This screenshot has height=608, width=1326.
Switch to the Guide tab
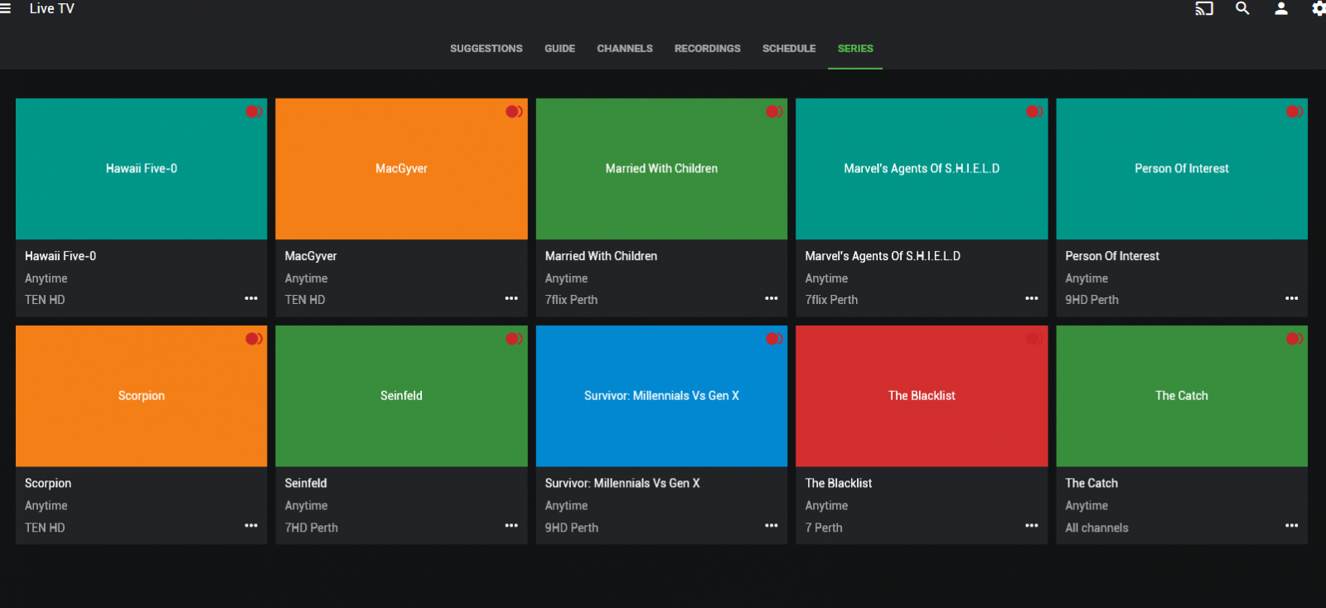pos(559,49)
